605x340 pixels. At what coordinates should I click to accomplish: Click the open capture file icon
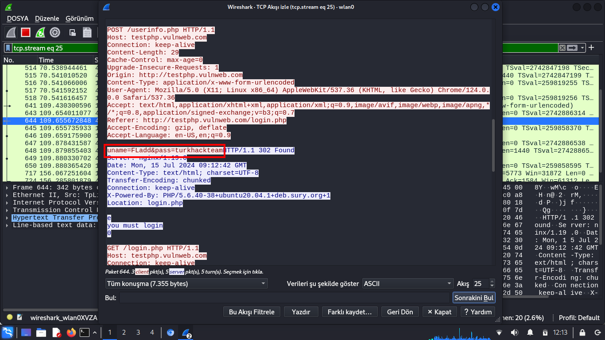pos(73,32)
